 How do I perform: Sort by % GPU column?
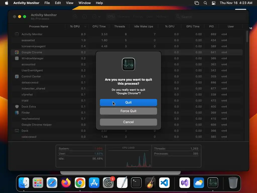point(170,26)
